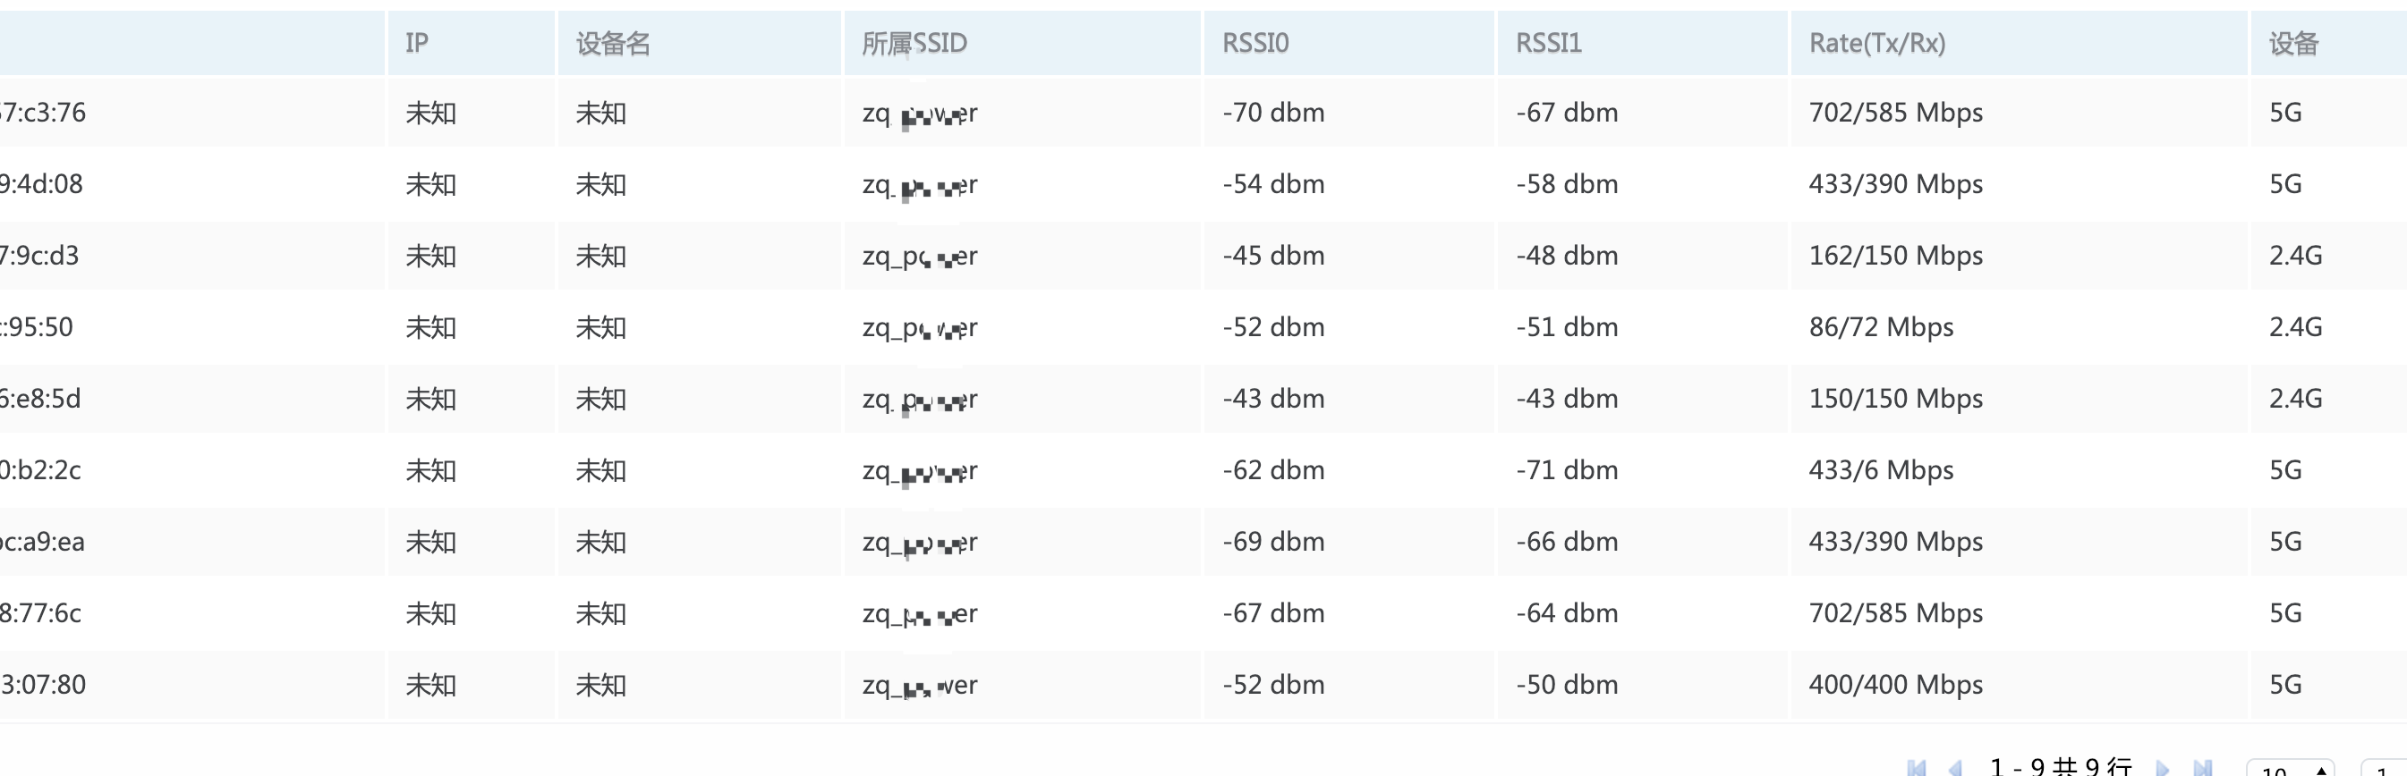Select the row with rate 433/6 Mbps
This screenshot has width=2407, height=776.
(x=1203, y=469)
